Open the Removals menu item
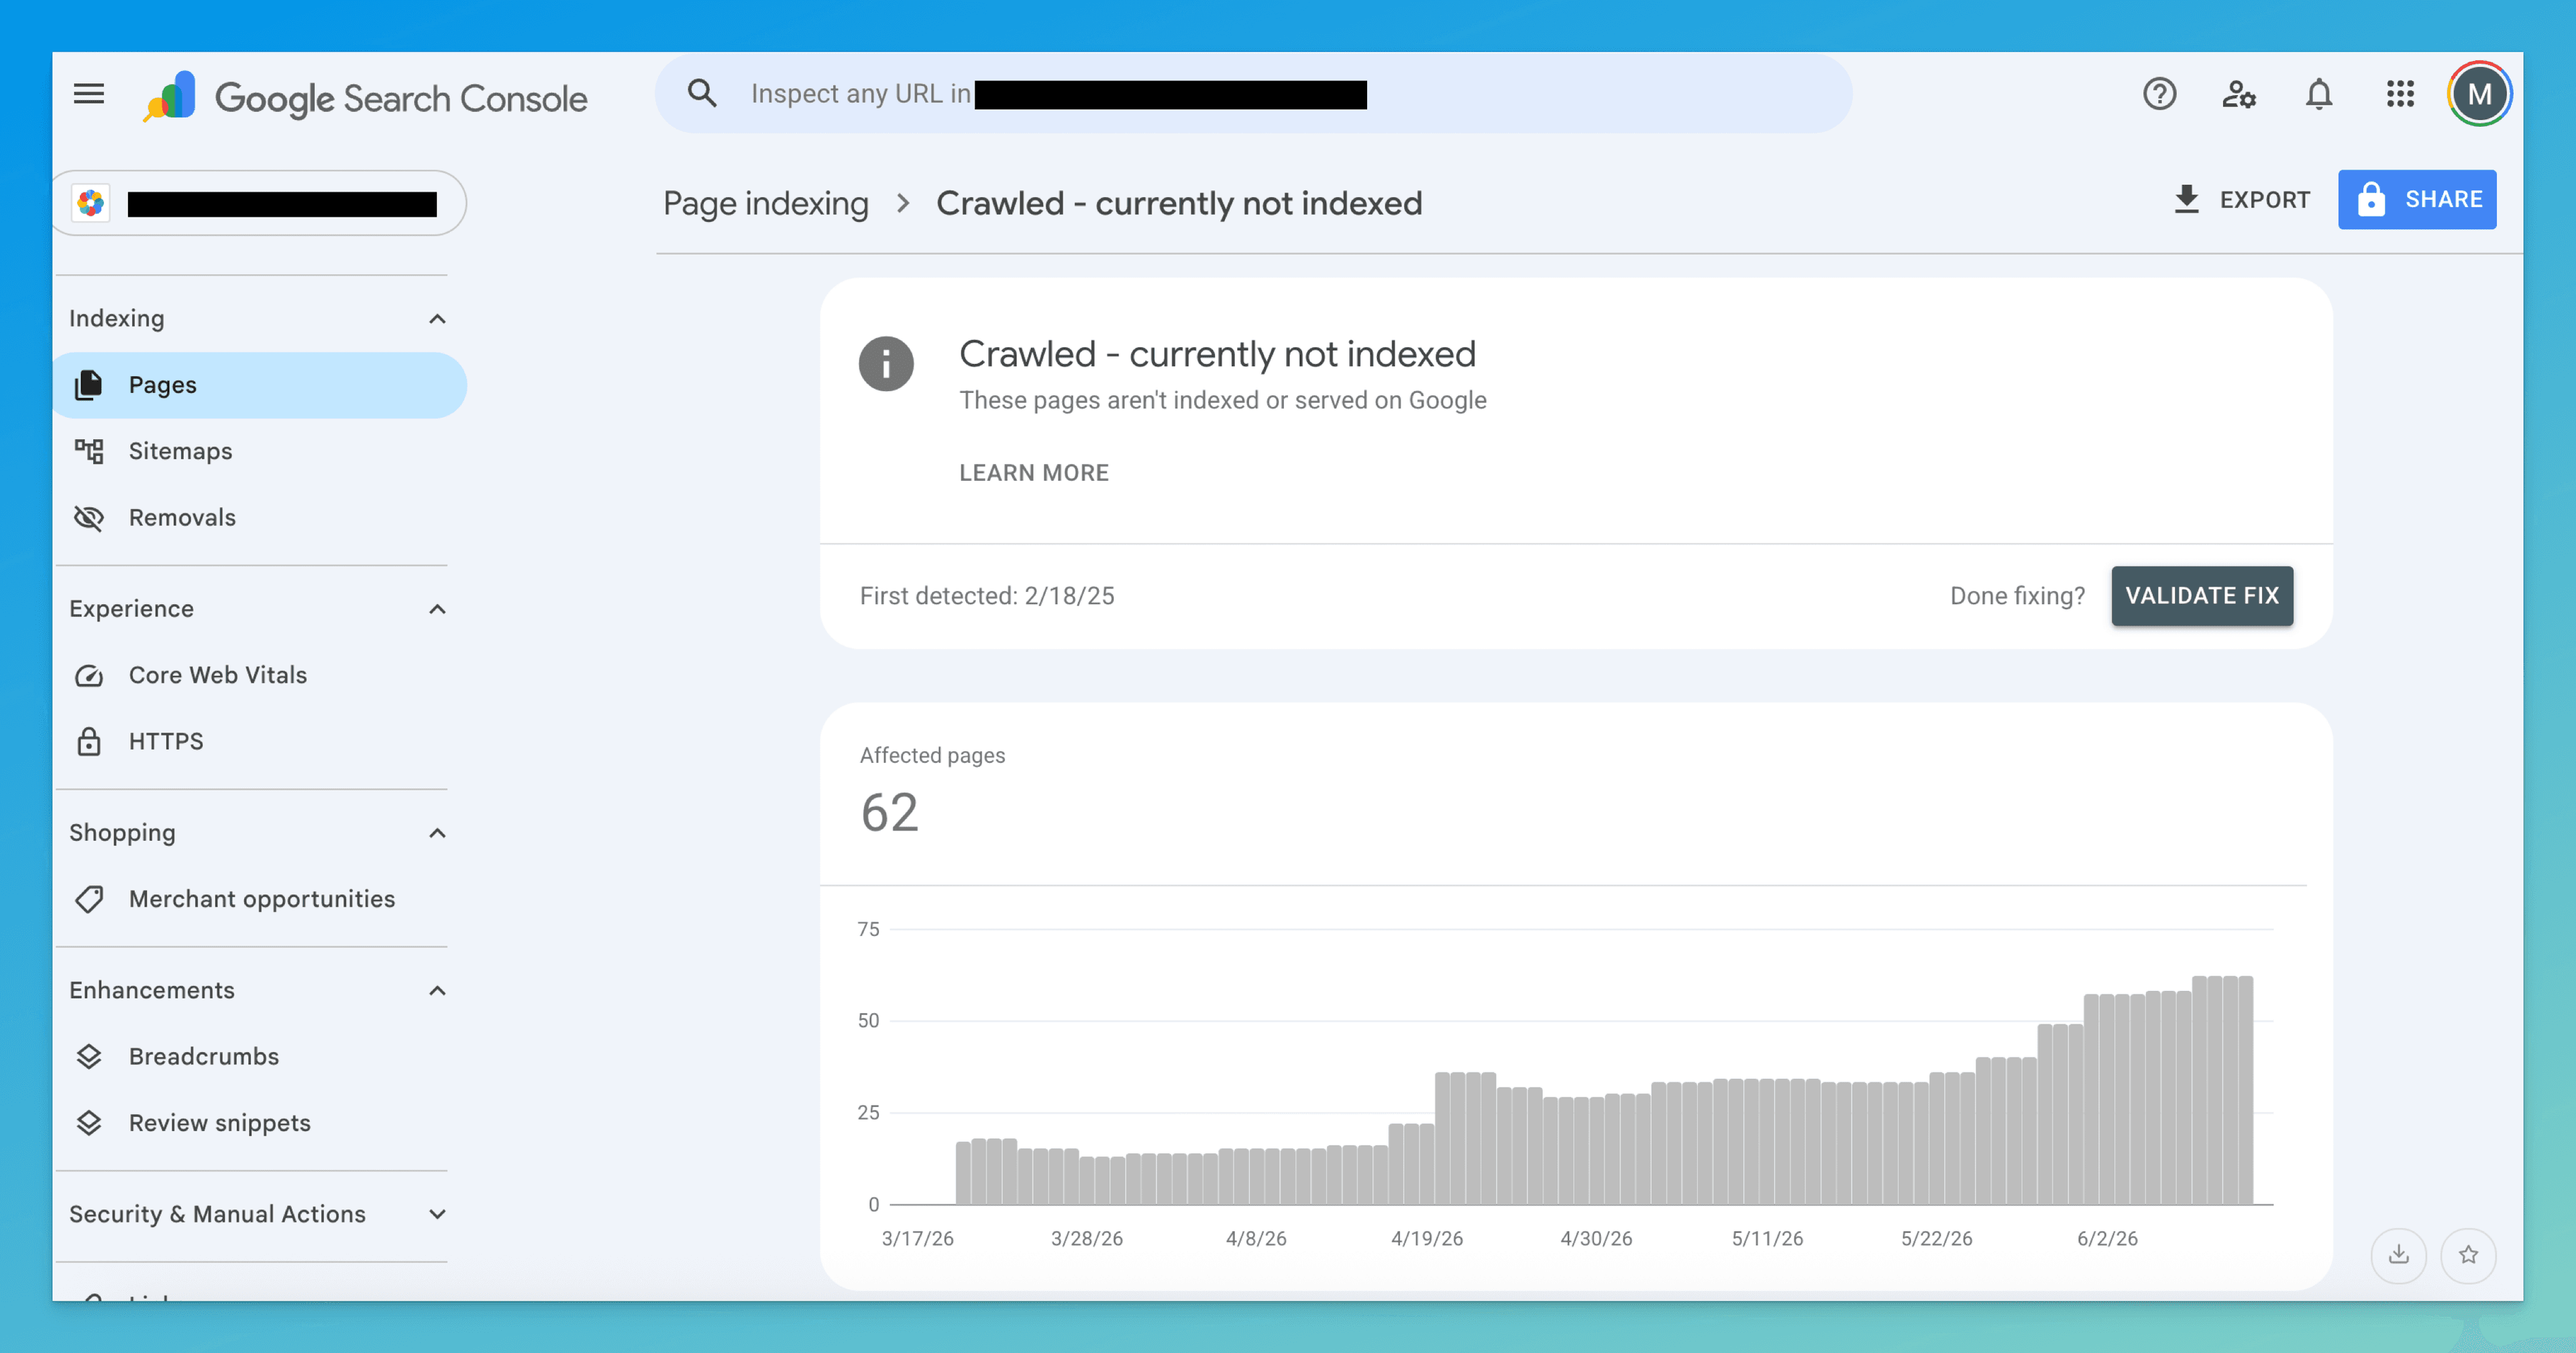 coord(260,518)
